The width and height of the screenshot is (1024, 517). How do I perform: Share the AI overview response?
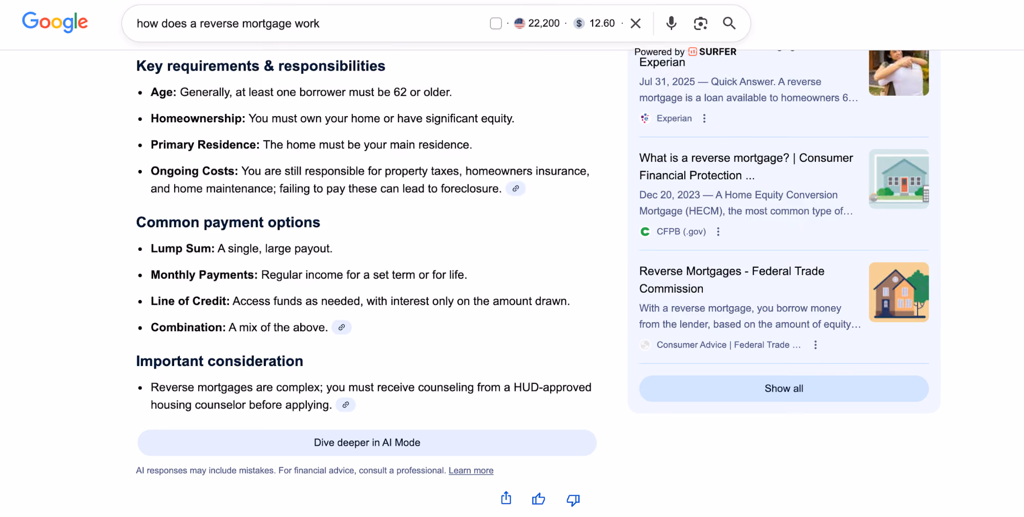click(x=506, y=499)
